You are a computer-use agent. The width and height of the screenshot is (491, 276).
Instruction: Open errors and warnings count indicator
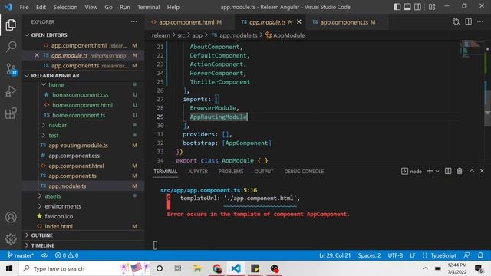coord(67,255)
